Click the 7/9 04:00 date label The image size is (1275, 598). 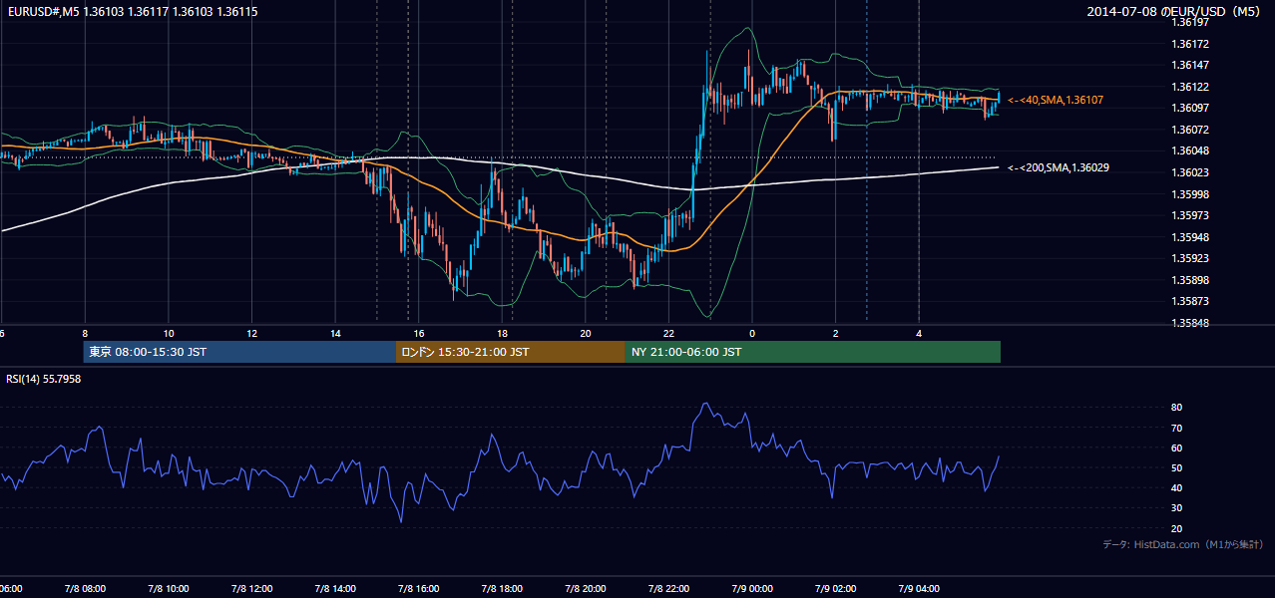click(919, 589)
